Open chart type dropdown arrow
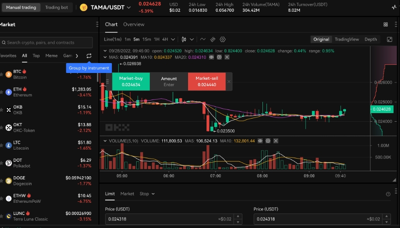The height and width of the screenshot is (228, 400). pos(192,40)
